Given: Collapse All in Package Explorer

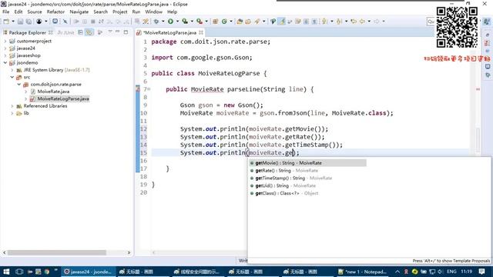Looking at the screenshot, I should point(80,32).
